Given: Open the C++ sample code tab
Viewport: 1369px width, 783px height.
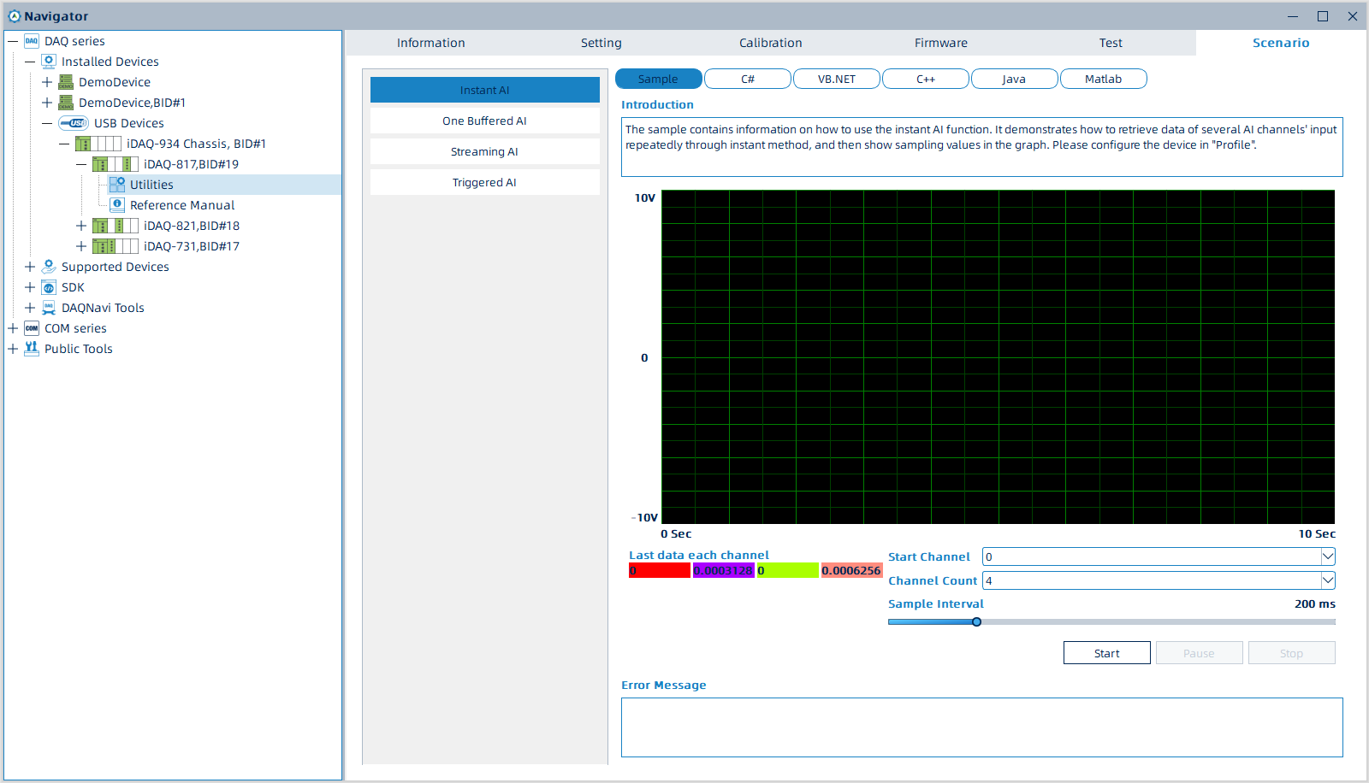Looking at the screenshot, I should point(925,78).
